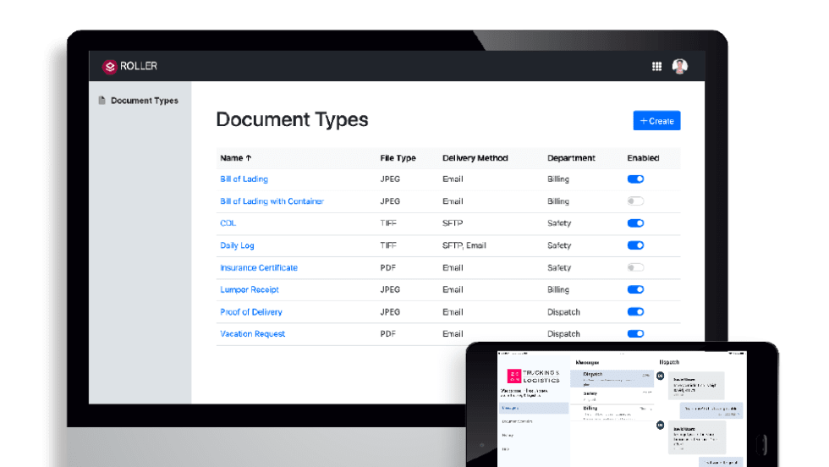The height and width of the screenshot is (467, 829).
Task: Sort by Department column header
Action: tap(571, 158)
